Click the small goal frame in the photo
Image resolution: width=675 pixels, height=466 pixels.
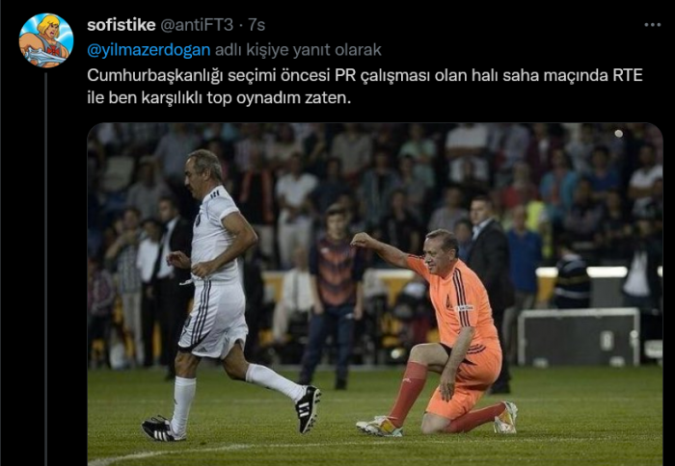tap(579, 337)
